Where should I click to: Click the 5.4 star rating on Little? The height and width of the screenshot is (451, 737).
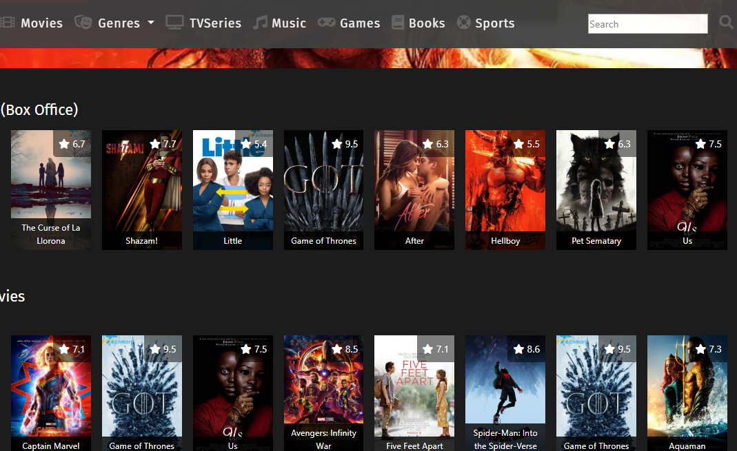254,144
